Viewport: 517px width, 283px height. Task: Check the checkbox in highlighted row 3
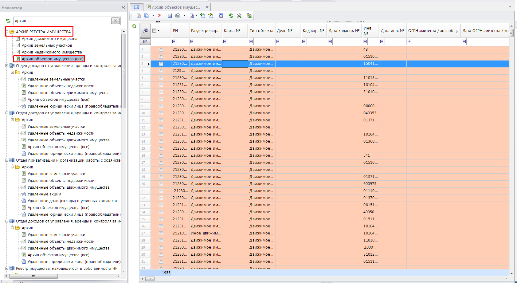tap(161, 64)
